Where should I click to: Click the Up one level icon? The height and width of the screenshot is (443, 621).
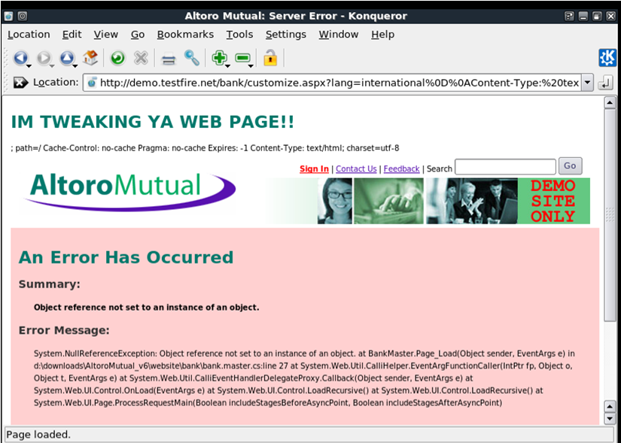66,58
